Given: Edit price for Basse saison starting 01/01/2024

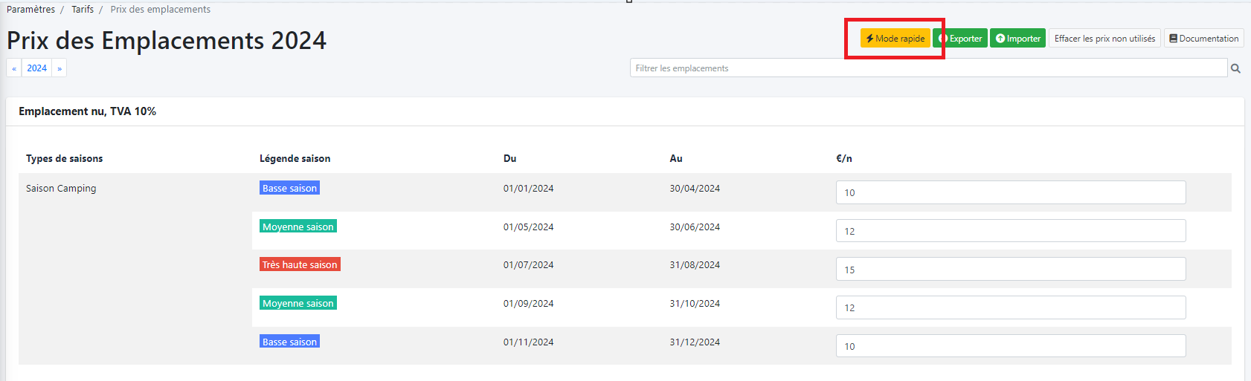Looking at the screenshot, I should tap(1010, 192).
